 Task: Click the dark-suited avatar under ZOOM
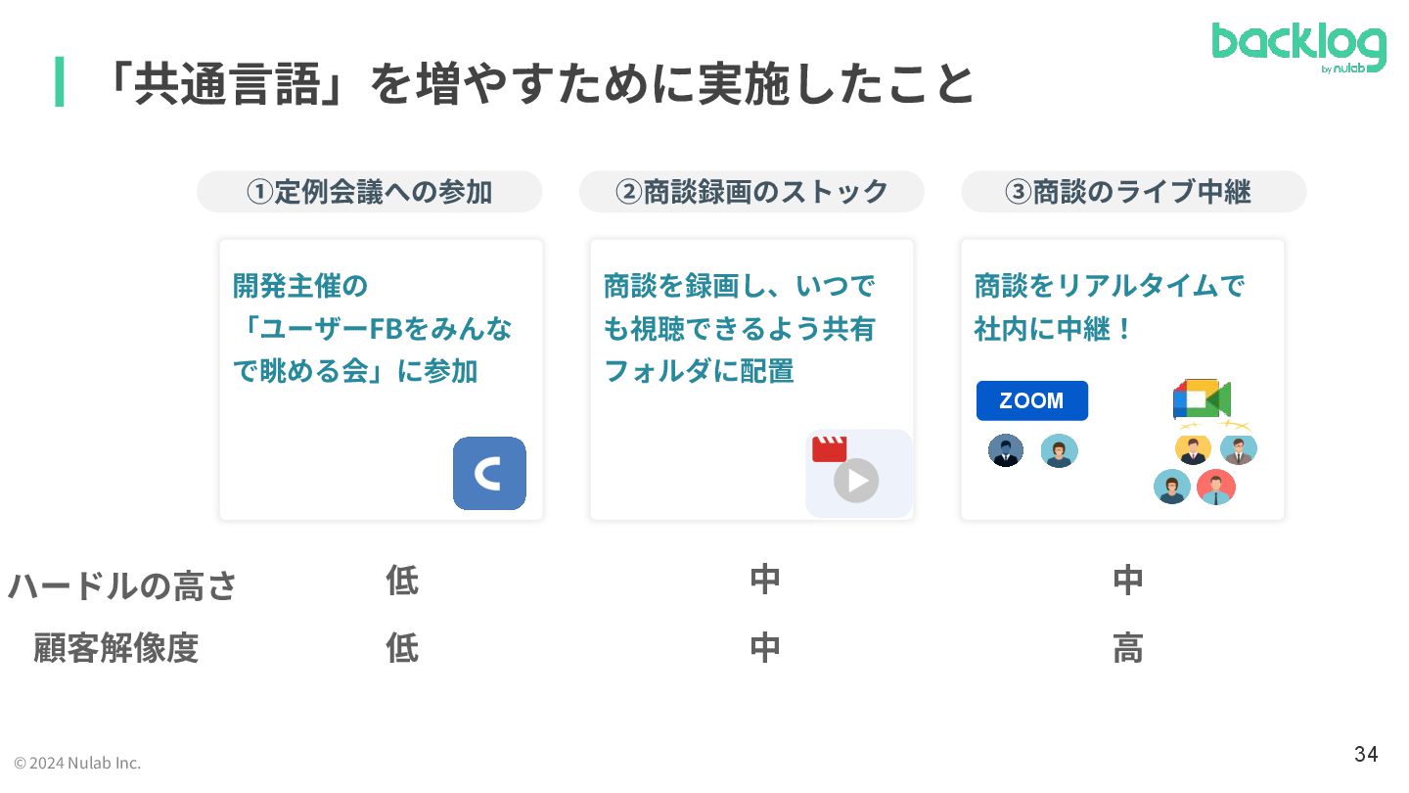point(1005,451)
